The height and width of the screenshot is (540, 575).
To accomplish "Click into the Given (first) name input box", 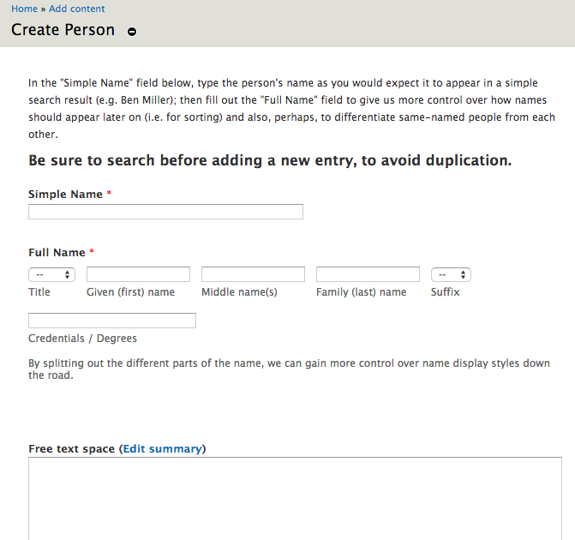I will pyautogui.click(x=138, y=274).
